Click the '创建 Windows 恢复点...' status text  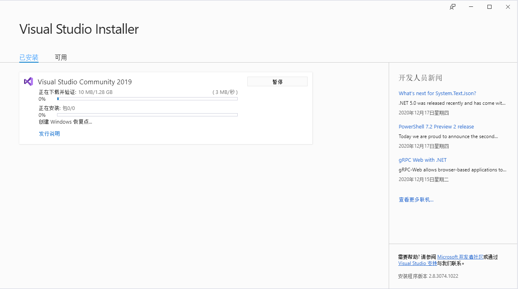click(x=65, y=122)
